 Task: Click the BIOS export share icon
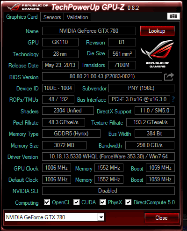pos(169,76)
